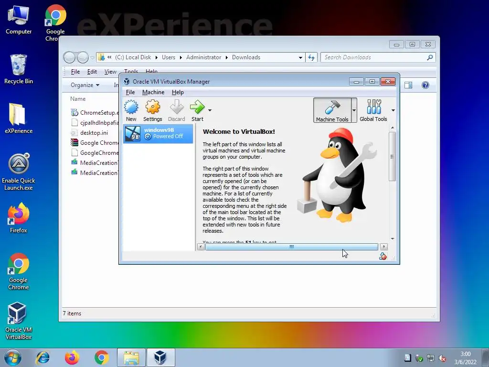The image size is (489, 367).
Task: Select ChromeSetup file in Downloads
Action: (x=95, y=113)
